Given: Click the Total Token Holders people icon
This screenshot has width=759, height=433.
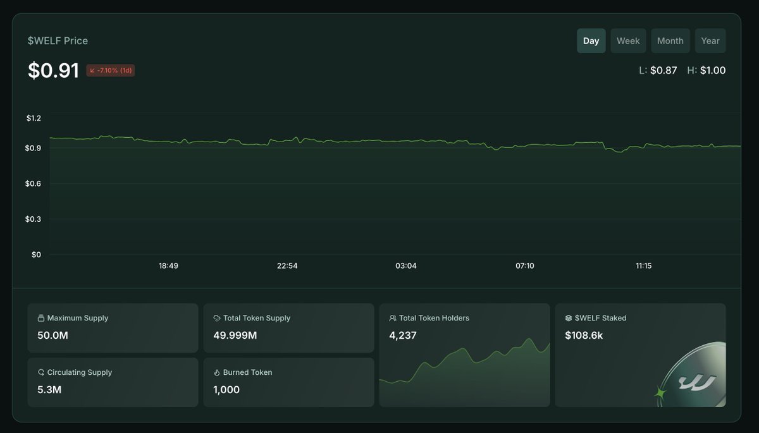Looking at the screenshot, I should point(393,318).
